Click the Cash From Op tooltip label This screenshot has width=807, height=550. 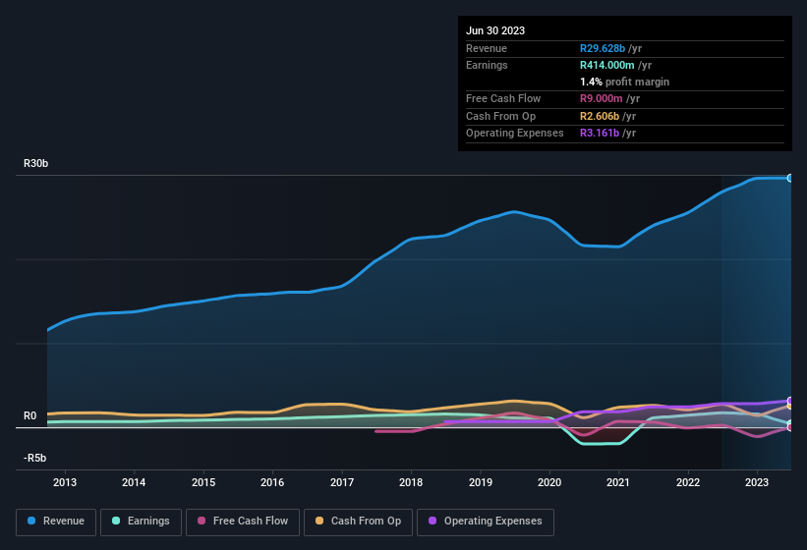point(500,116)
